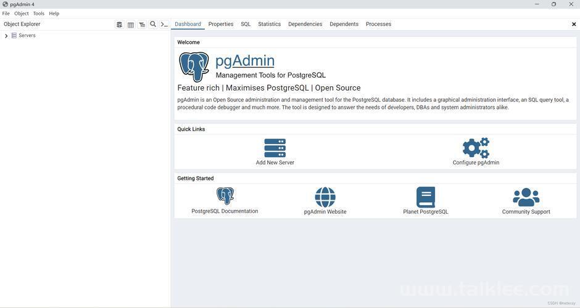Screen dimensions: 580x308
Task: Open the Planet PostgreSQL link text
Action: pos(426,212)
